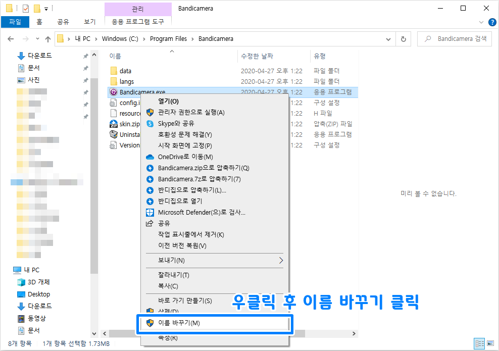Open the 보기 ribbon tab
499x351 pixels.
(x=90, y=22)
